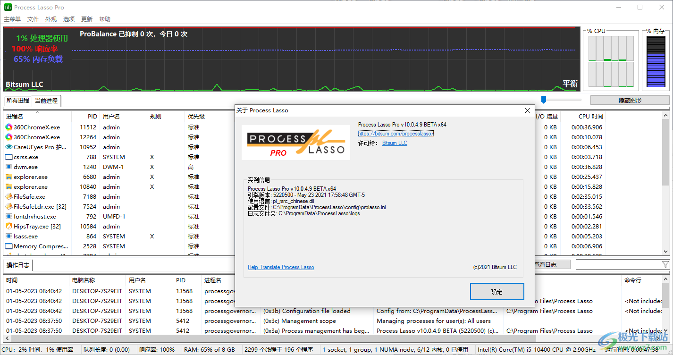Click the csrss.exe process icon
The image size is (673, 355).
click(x=8, y=157)
